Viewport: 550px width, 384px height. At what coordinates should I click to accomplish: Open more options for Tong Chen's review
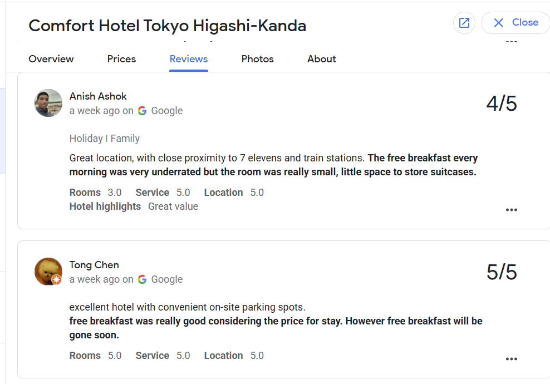click(511, 359)
